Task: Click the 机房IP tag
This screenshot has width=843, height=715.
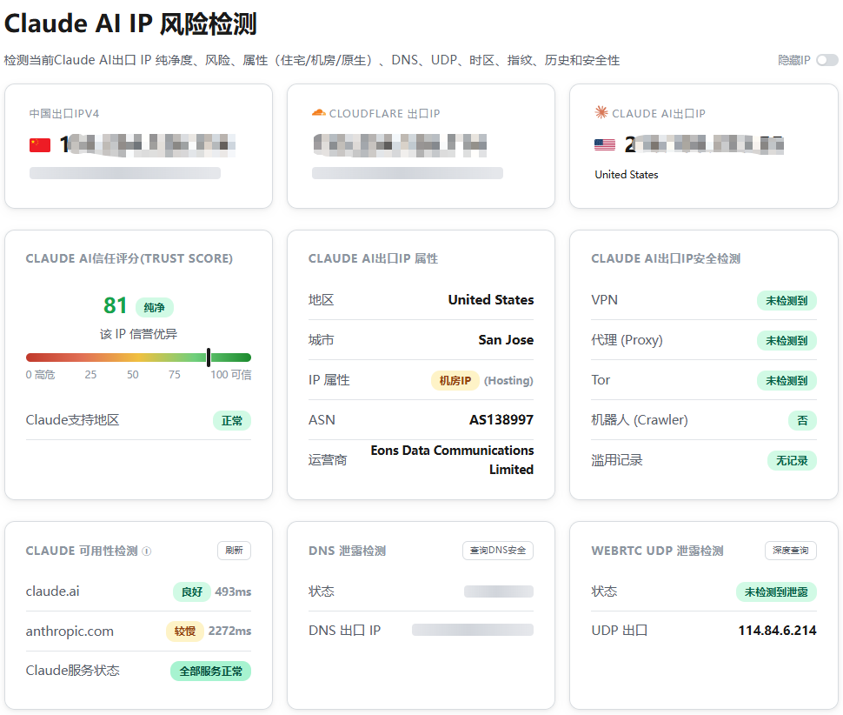Action: (455, 380)
